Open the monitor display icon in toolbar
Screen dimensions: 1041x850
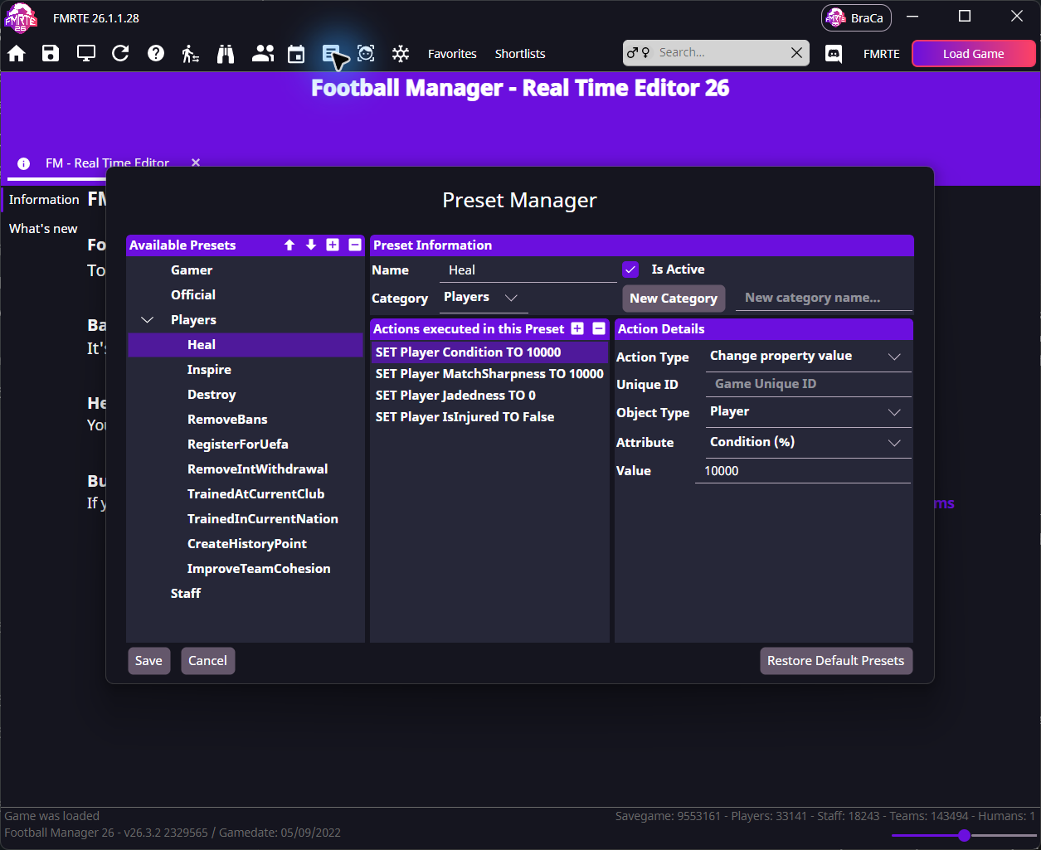(x=85, y=54)
